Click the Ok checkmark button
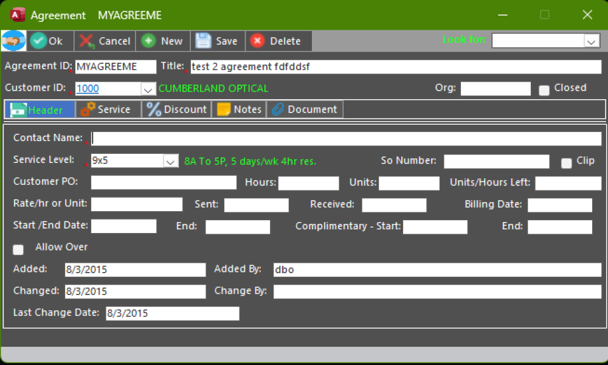The width and height of the screenshot is (608, 365). click(x=47, y=41)
